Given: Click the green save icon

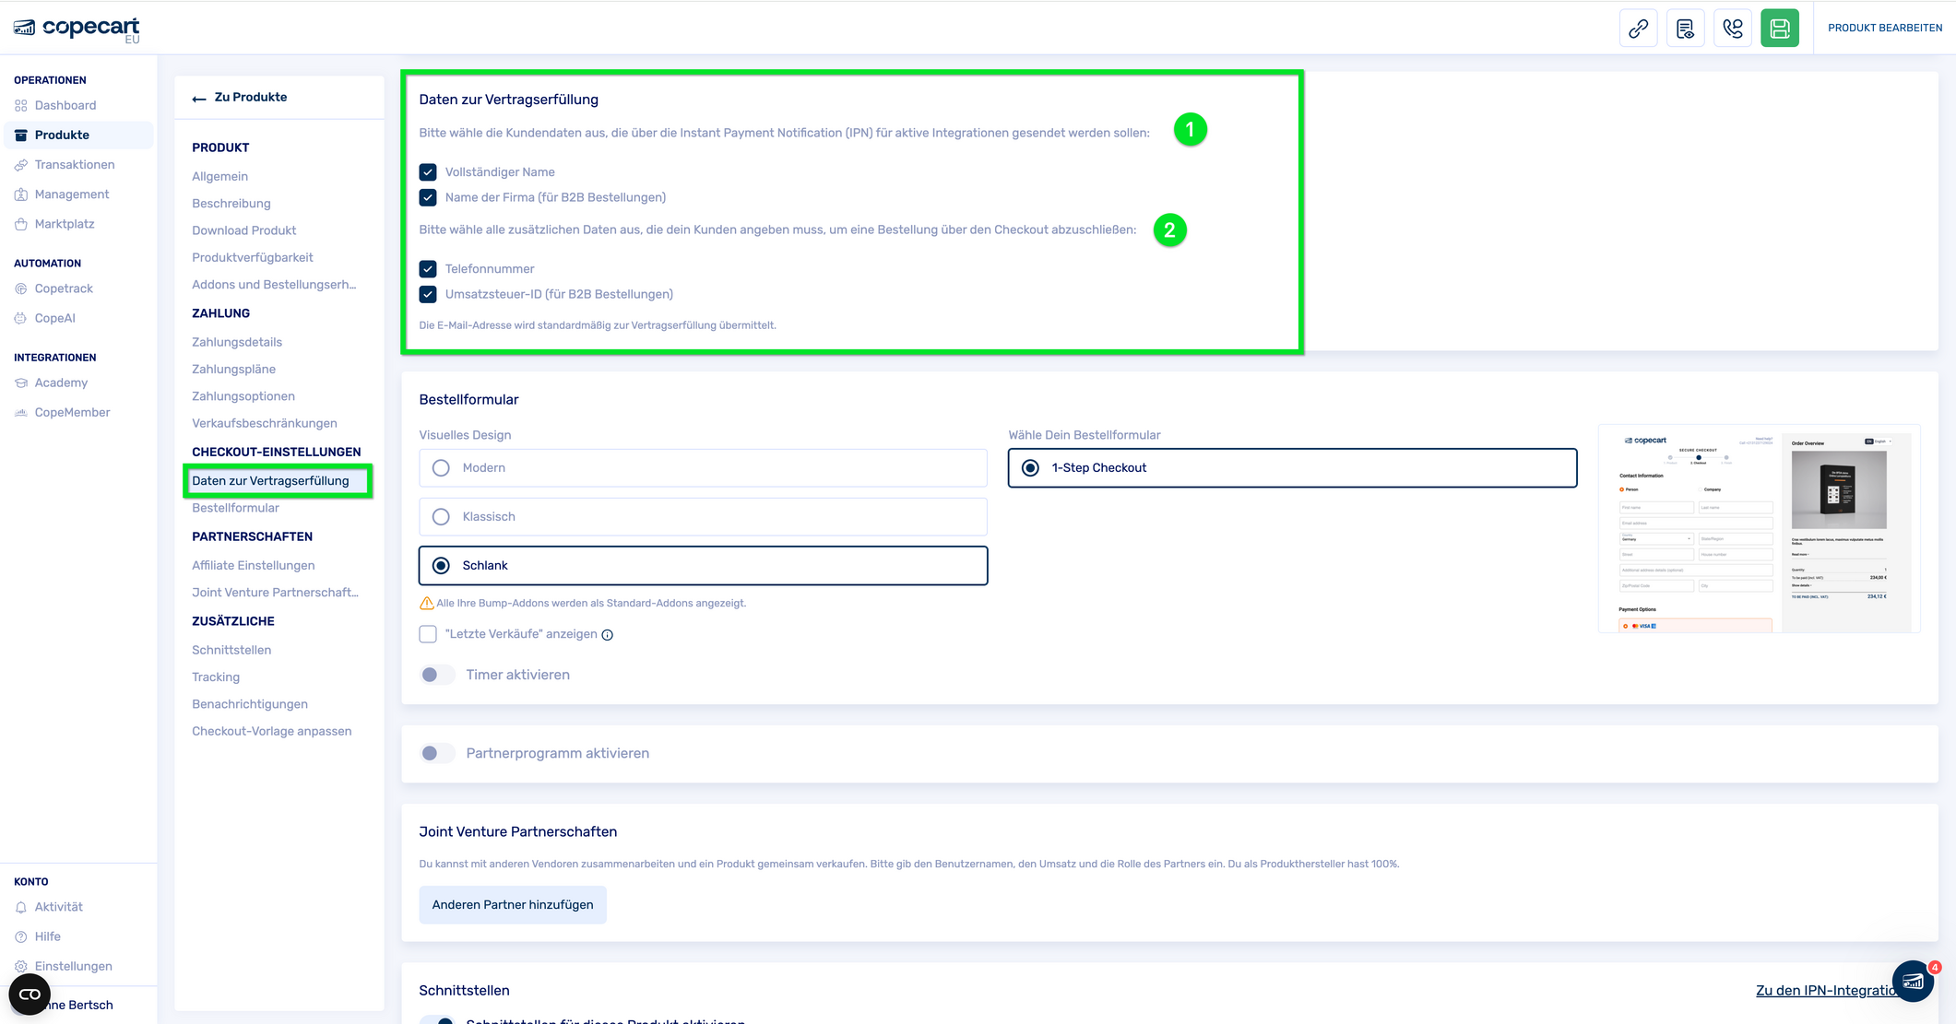Looking at the screenshot, I should point(1779,29).
